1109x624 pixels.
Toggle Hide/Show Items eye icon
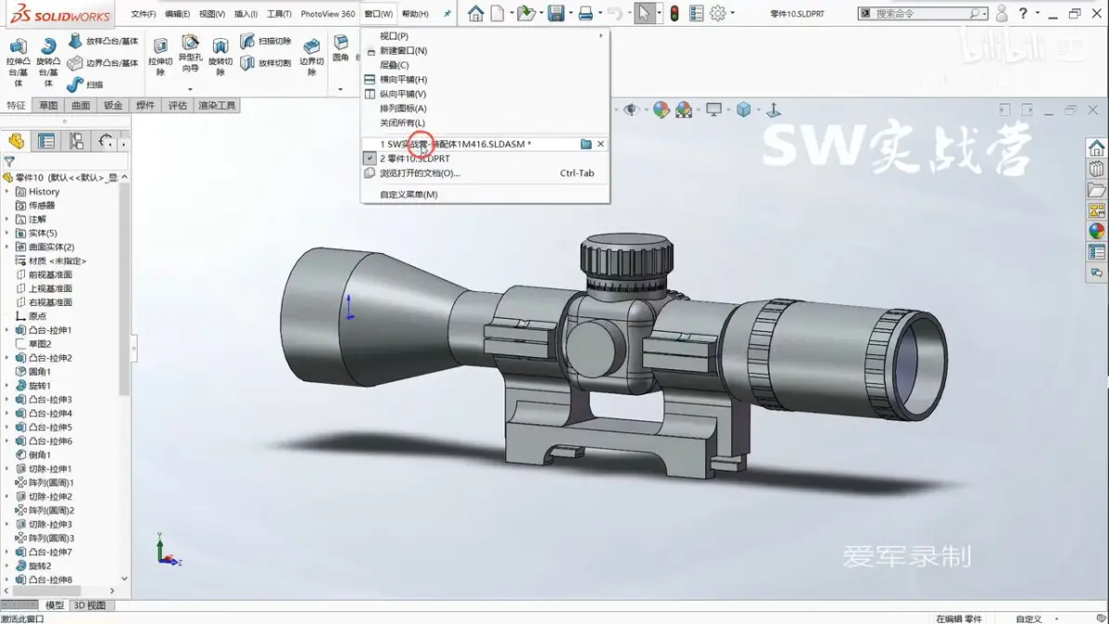[x=631, y=110]
